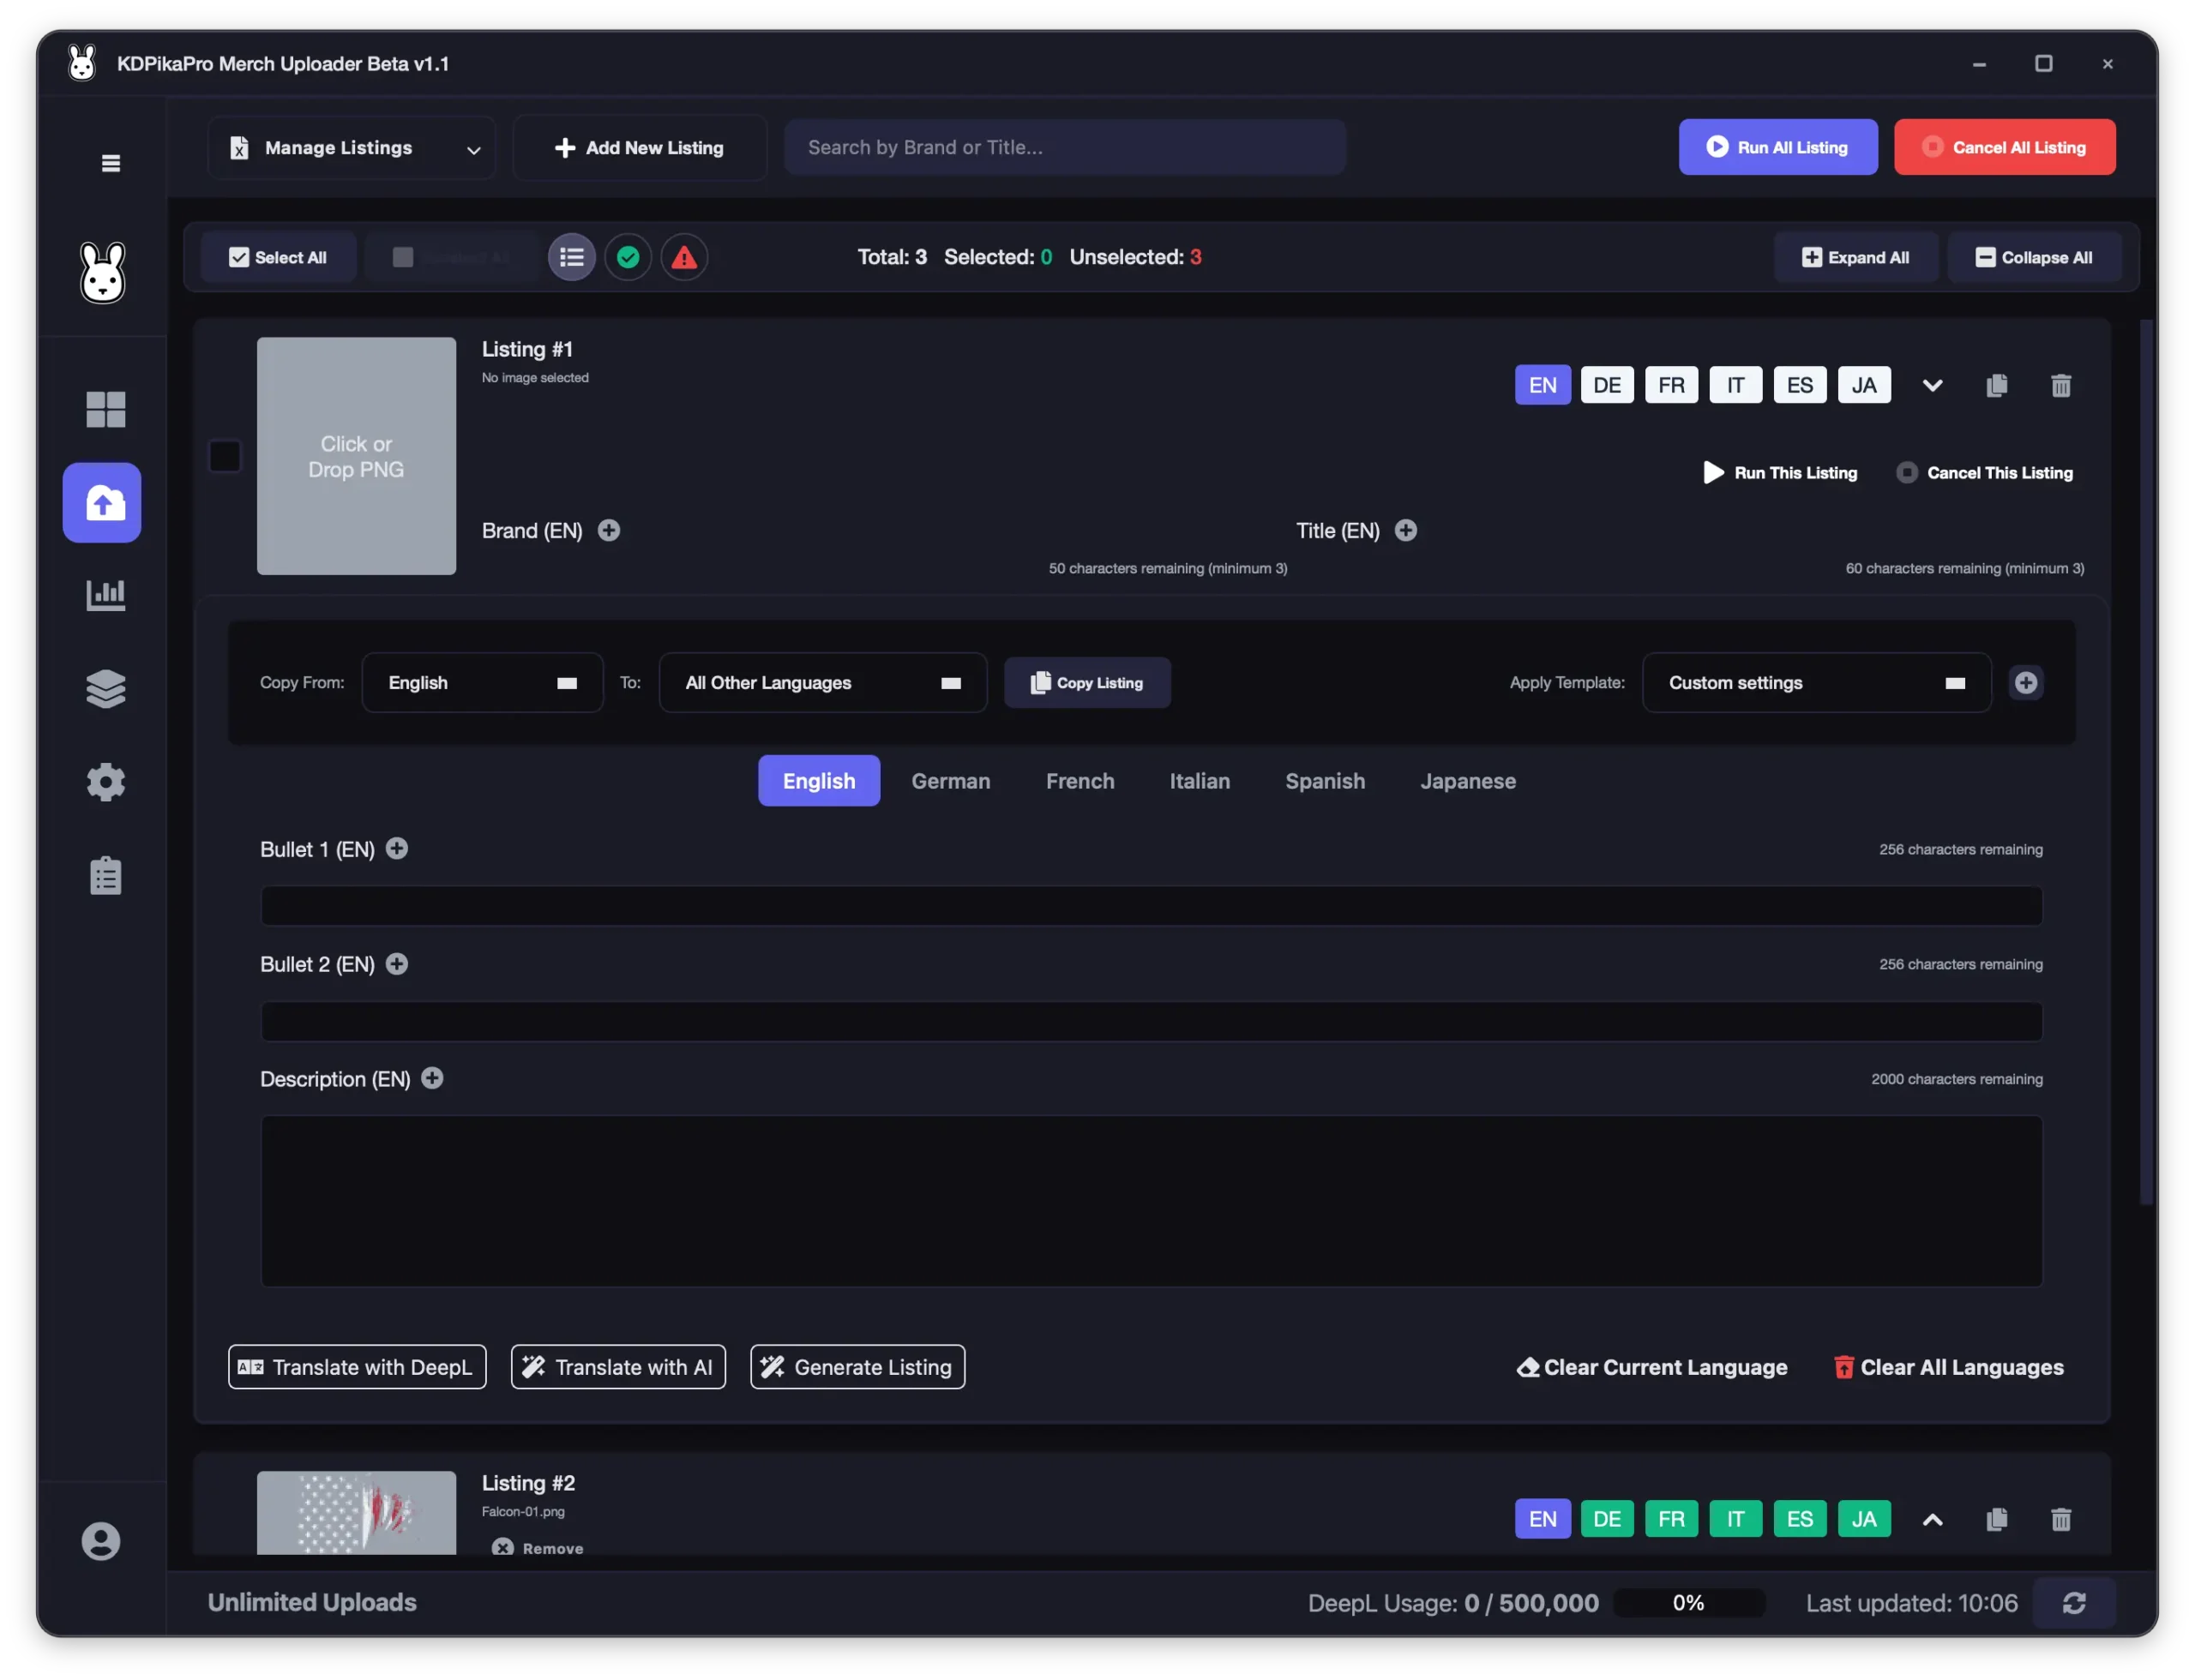This screenshot has height=1680, width=2195.
Task: Open the Upload listings panel in the sidebar
Action: pos(101,503)
